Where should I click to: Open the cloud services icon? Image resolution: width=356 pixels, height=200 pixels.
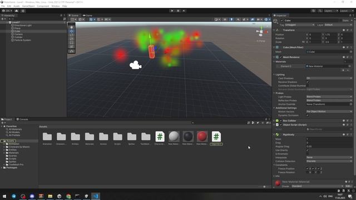pyautogui.click(x=16, y=11)
